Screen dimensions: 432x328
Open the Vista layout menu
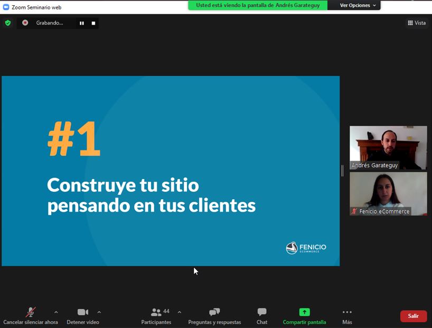coord(417,23)
